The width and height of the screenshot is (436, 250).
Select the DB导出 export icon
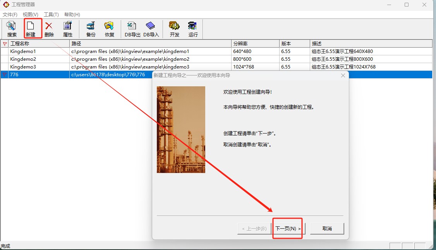132,29
